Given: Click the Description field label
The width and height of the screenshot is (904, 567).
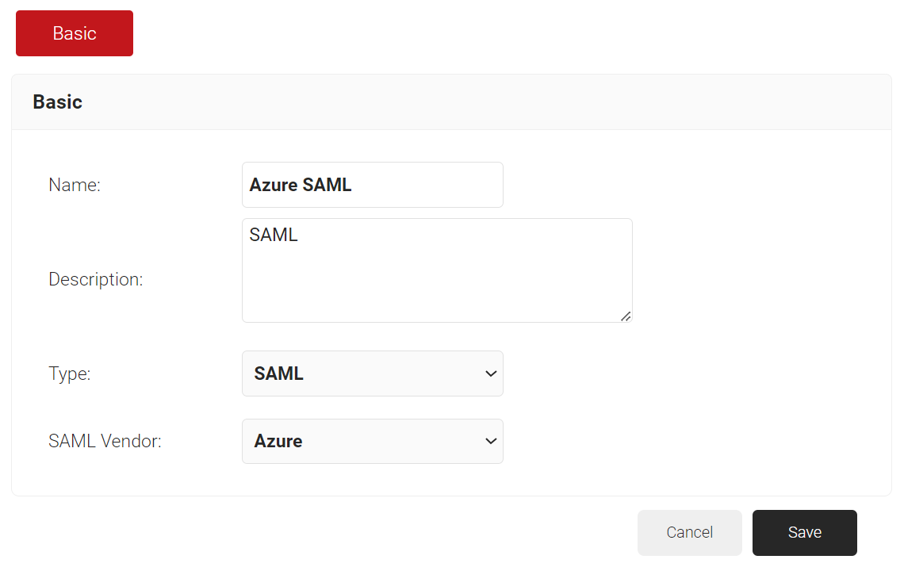Looking at the screenshot, I should point(96,279).
